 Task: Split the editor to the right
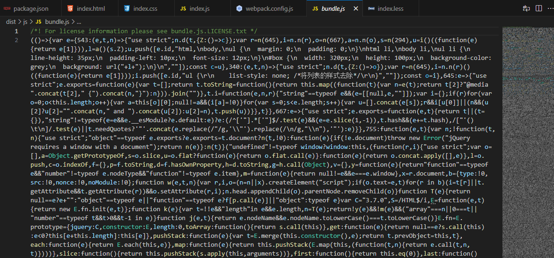click(539, 8)
